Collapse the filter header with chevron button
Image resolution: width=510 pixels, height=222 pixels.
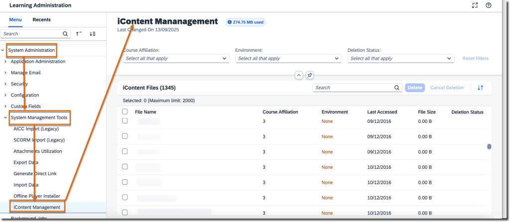298,75
